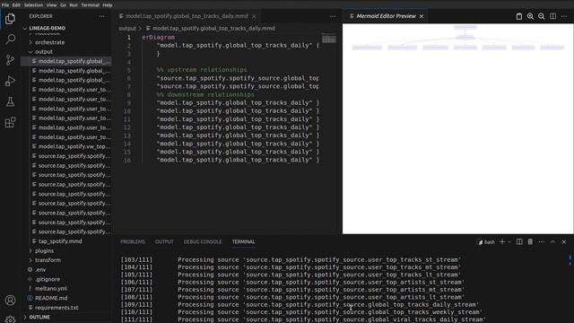Expand the plugins folder
574x323 pixels.
pyautogui.click(x=44, y=251)
